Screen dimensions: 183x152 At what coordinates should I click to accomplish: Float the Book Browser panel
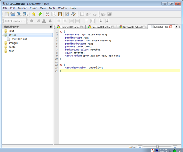point(51,27)
